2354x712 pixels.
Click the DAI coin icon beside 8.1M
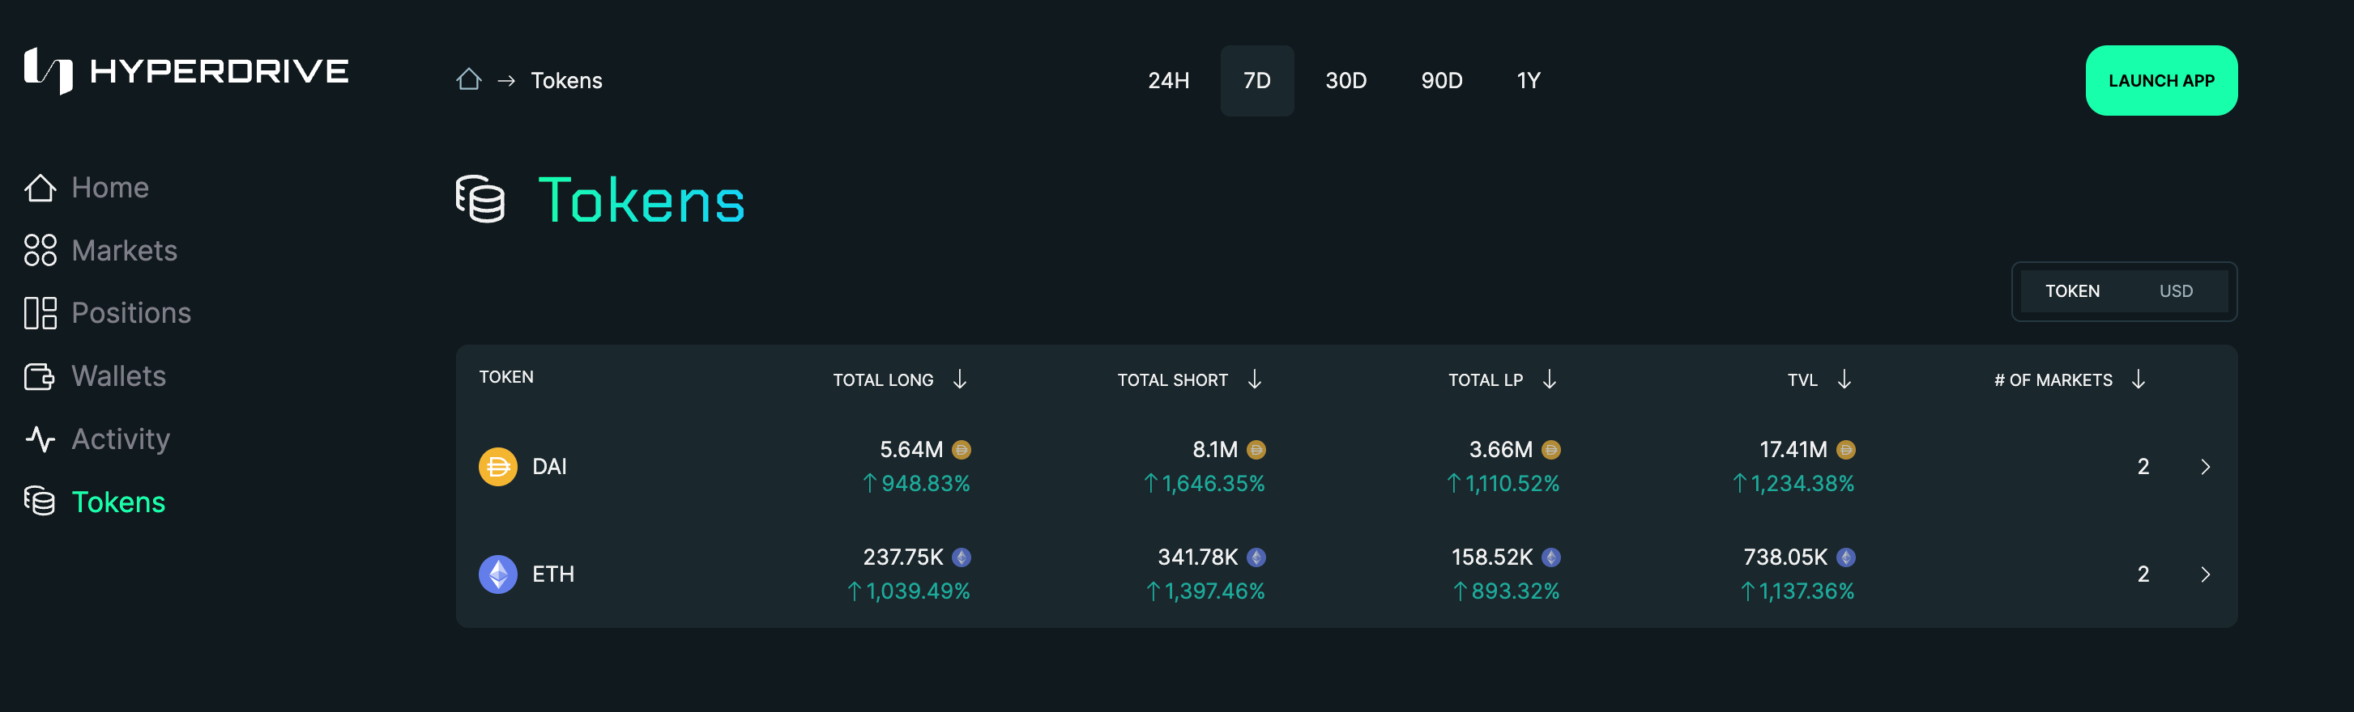[x=1256, y=450]
